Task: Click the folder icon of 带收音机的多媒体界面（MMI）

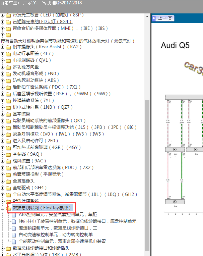Action: click(x=8, y=29)
